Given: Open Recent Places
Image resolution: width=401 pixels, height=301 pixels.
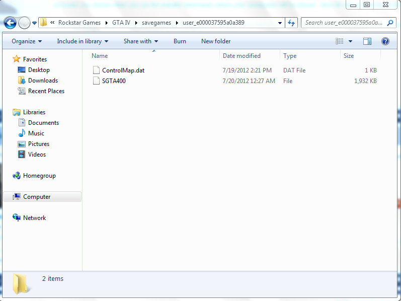Looking at the screenshot, I should [x=46, y=91].
